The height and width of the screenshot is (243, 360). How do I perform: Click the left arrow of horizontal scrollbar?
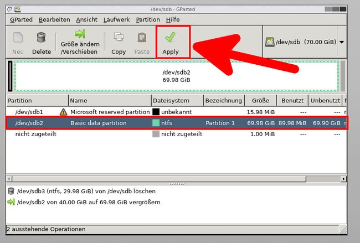[9, 179]
